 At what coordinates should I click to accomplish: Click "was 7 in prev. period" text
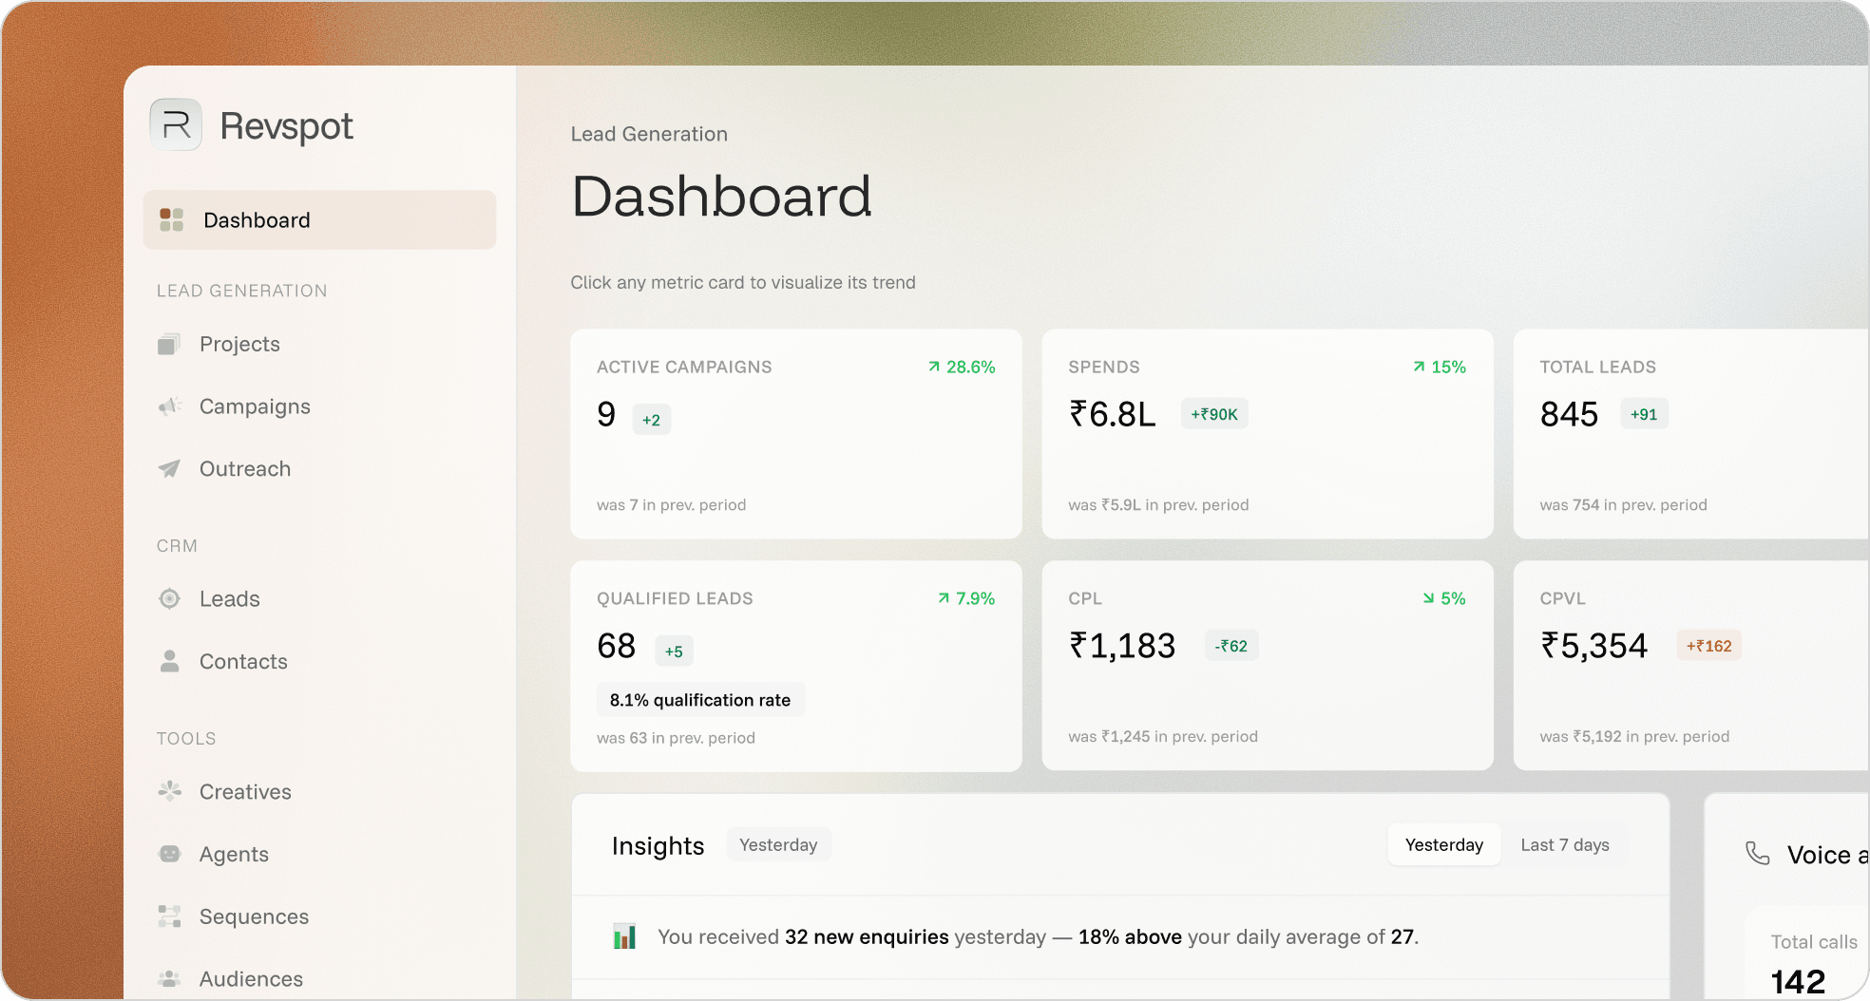[x=671, y=504]
